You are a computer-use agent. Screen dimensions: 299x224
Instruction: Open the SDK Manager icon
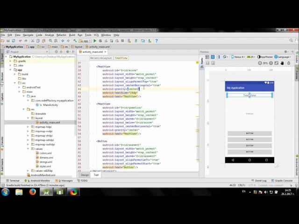click(x=149, y=41)
